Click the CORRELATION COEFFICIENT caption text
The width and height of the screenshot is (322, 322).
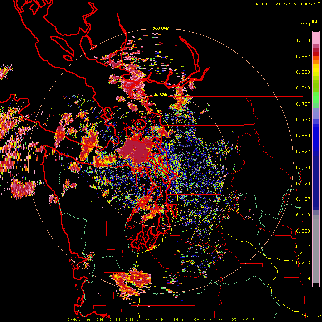(x=105, y=319)
